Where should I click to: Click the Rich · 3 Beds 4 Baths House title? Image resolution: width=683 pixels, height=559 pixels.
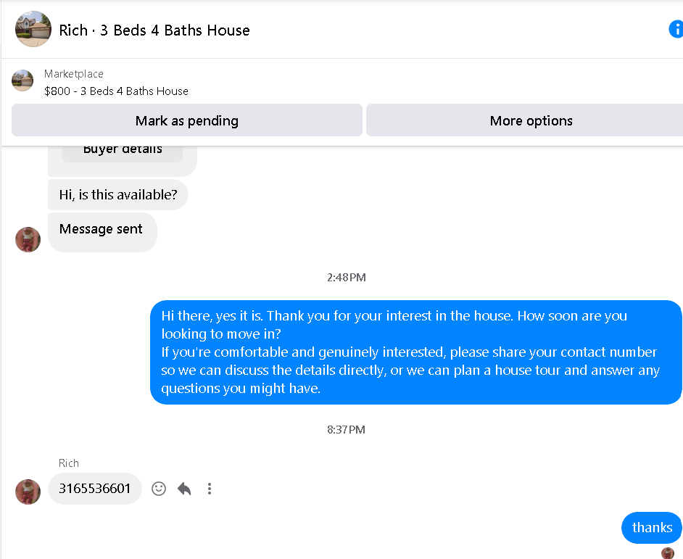tap(154, 30)
